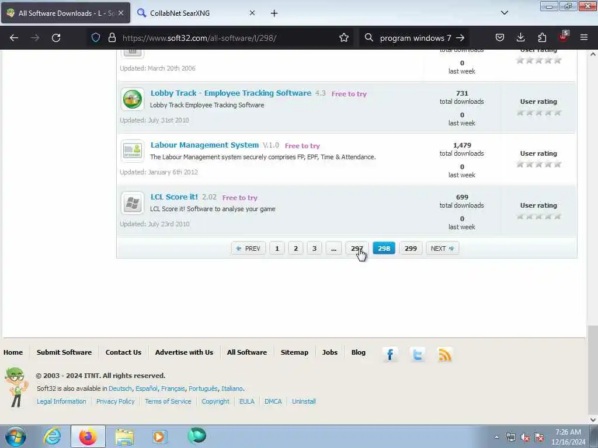Open the Firefox hamburger menu

pyautogui.click(x=584, y=37)
